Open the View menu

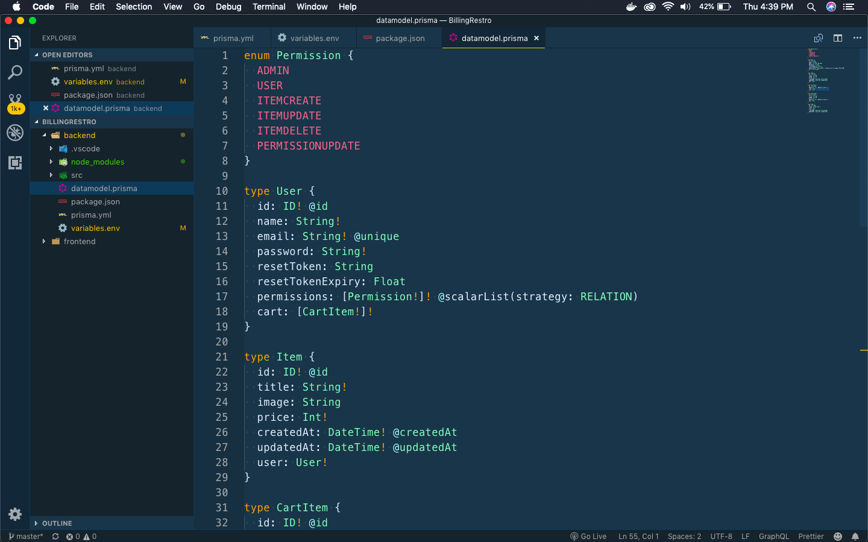(x=172, y=7)
